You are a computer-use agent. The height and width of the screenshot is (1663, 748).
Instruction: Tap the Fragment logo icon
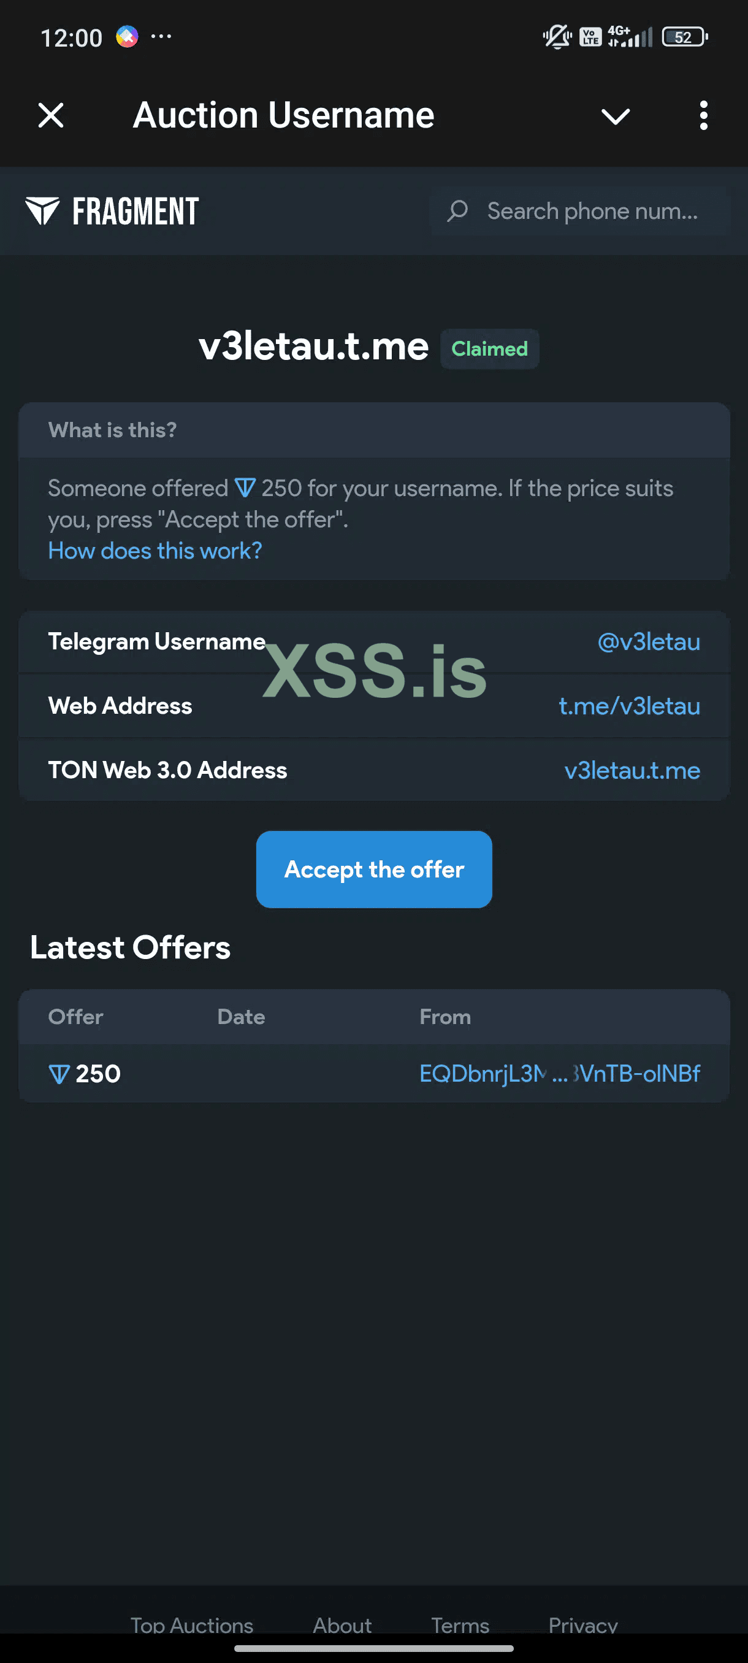(x=42, y=211)
